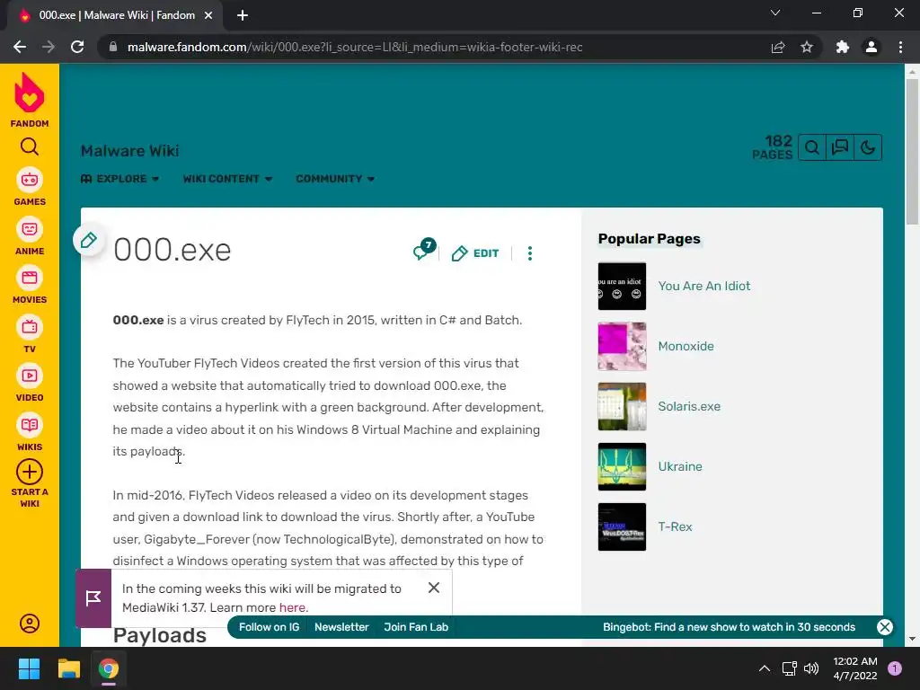This screenshot has width=920, height=690.
Task: Open the Chrome extensions puzzle icon
Action: (843, 47)
